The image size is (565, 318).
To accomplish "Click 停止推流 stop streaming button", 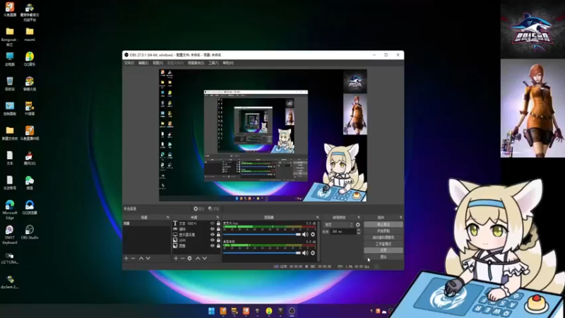I will click(x=383, y=224).
